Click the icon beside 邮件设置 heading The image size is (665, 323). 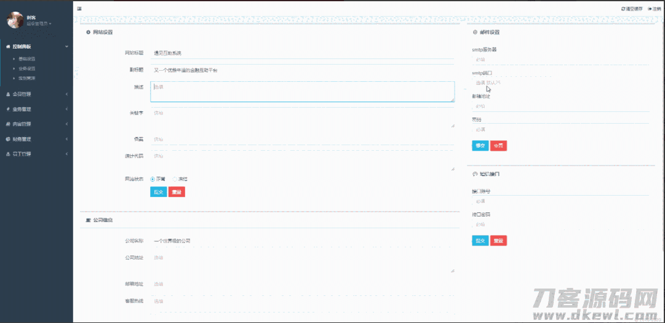tap(475, 32)
